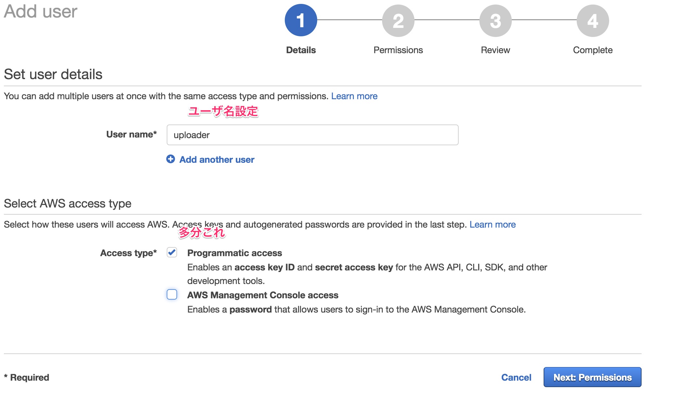This screenshot has height=415, width=674.
Task: Click the AWS Management Console access label
Action: click(x=263, y=295)
